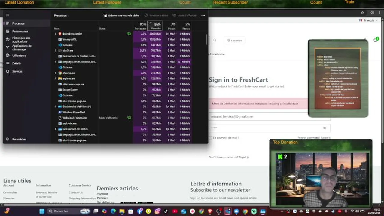Click the Sign Up link
Image resolution: width=384 pixels, height=216 pixels.
click(x=244, y=157)
